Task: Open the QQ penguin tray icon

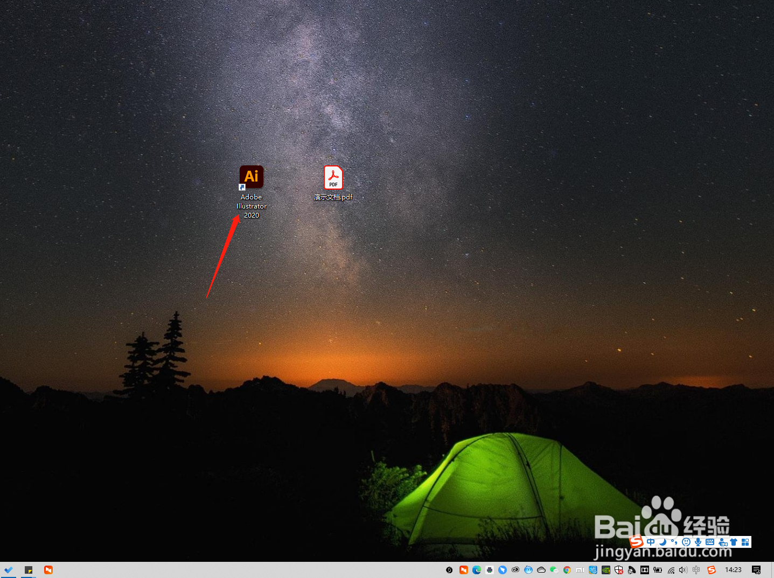Action: 528,570
